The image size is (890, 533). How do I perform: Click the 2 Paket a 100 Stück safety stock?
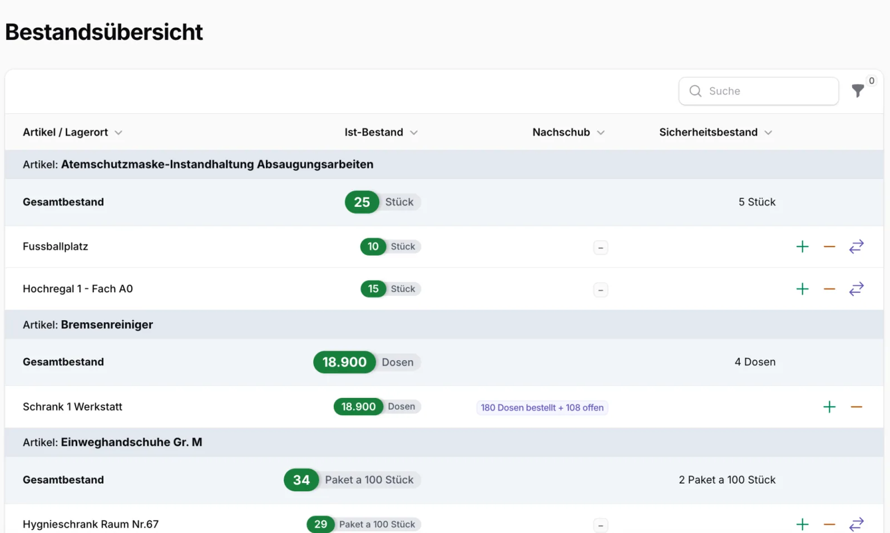point(727,480)
